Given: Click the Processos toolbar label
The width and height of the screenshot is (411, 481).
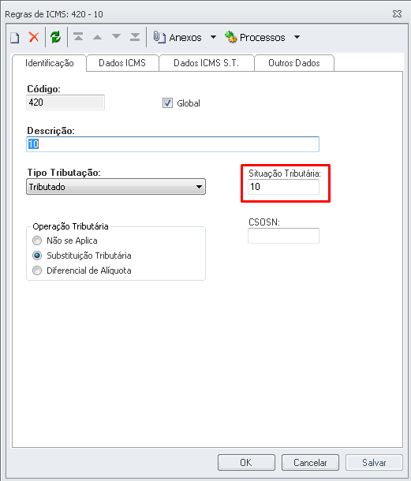Looking at the screenshot, I should (263, 38).
